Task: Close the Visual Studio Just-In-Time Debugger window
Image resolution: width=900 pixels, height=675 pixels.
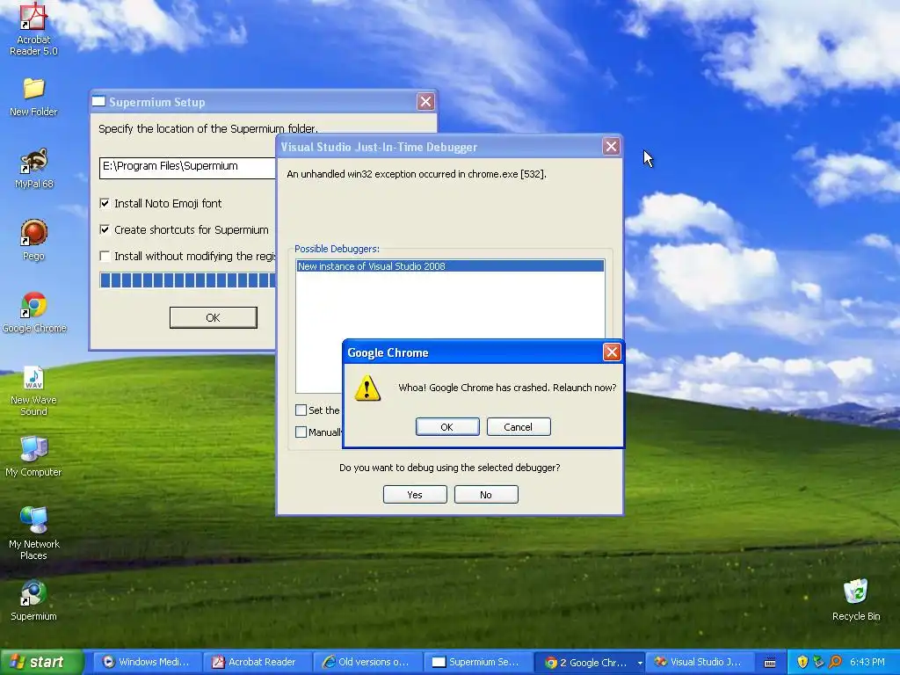Action: tap(612, 147)
